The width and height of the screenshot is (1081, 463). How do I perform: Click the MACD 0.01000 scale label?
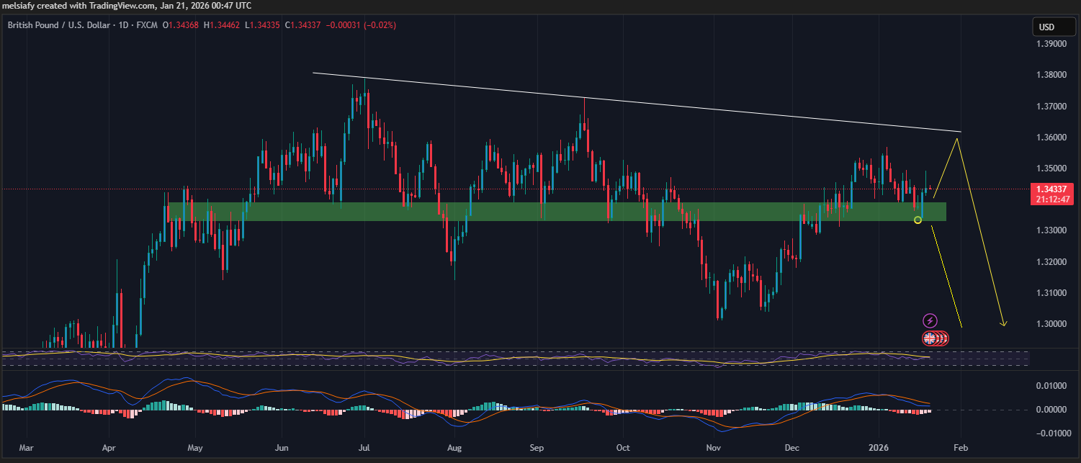(x=1051, y=386)
